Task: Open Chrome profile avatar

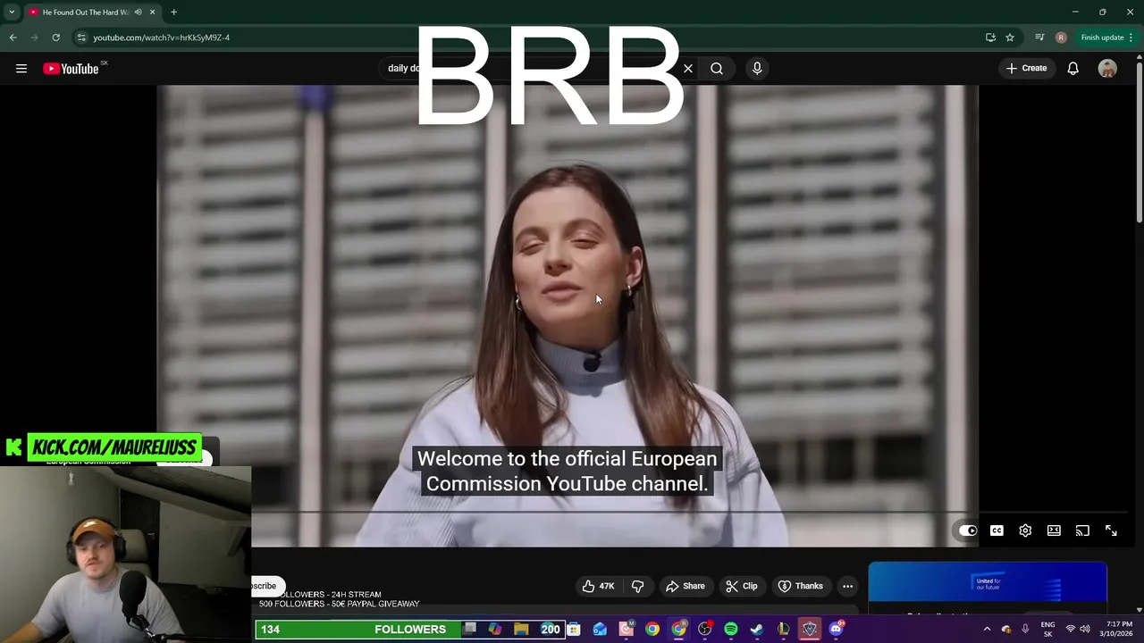Action: (x=1061, y=38)
